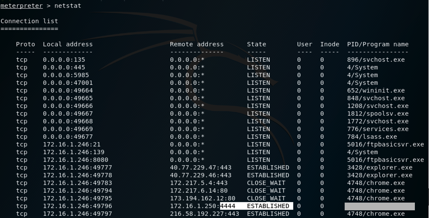This screenshot has width=429, height=218.
Task: Click the meterpreter prompt text
Action: (x=21, y=6)
